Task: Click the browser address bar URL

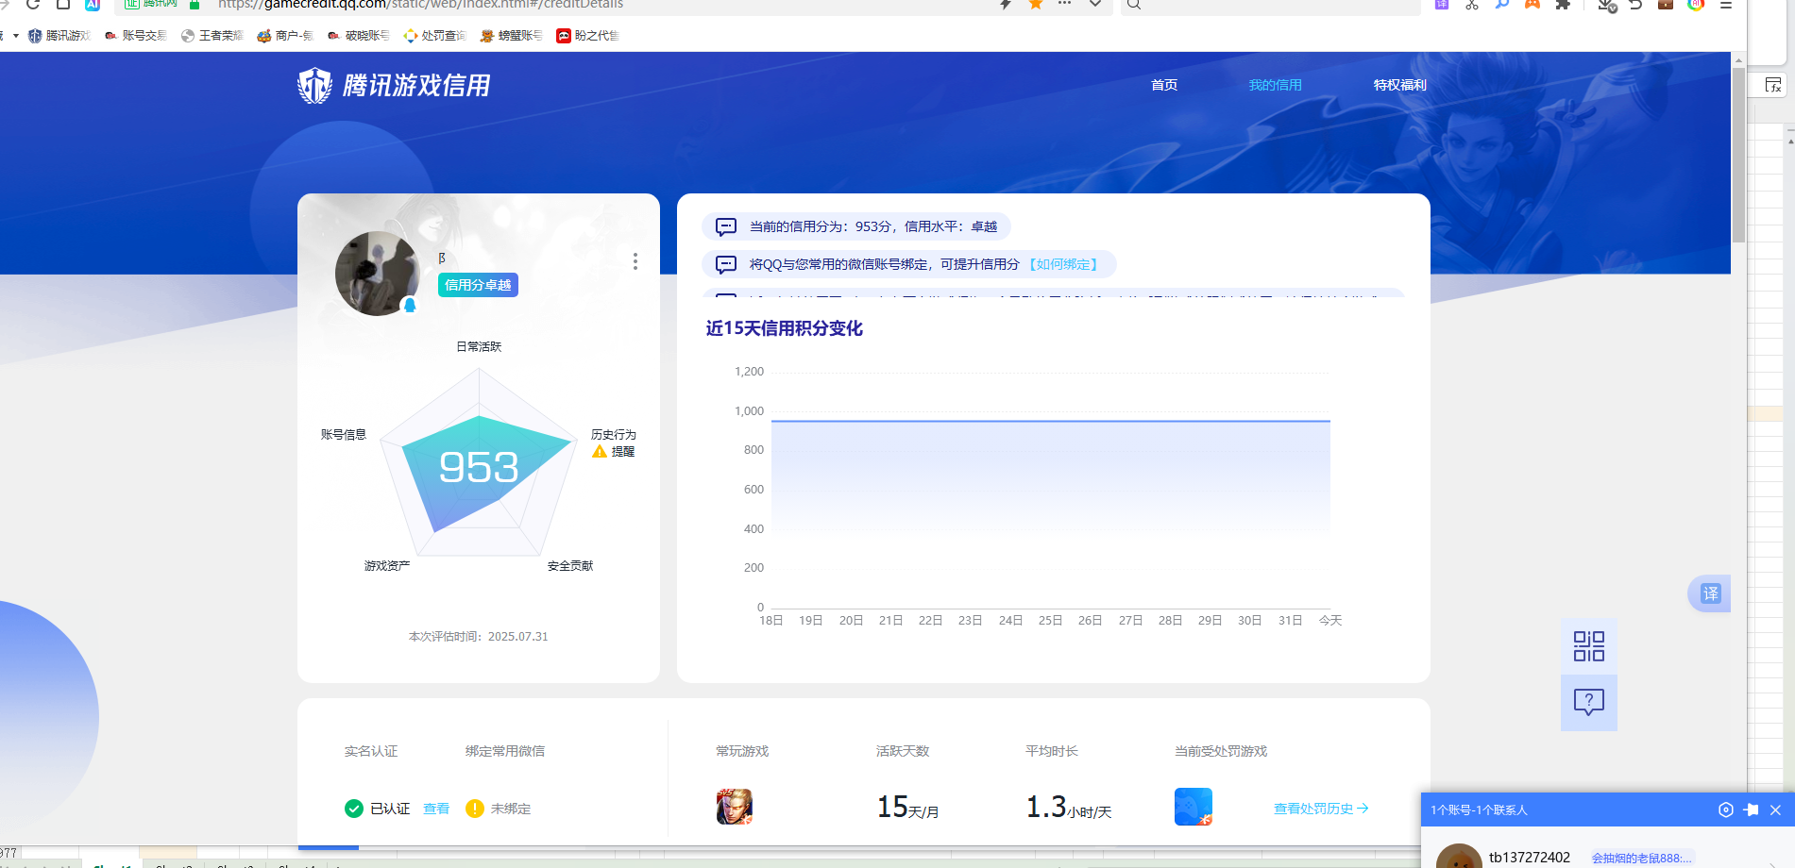Action: [420, 5]
